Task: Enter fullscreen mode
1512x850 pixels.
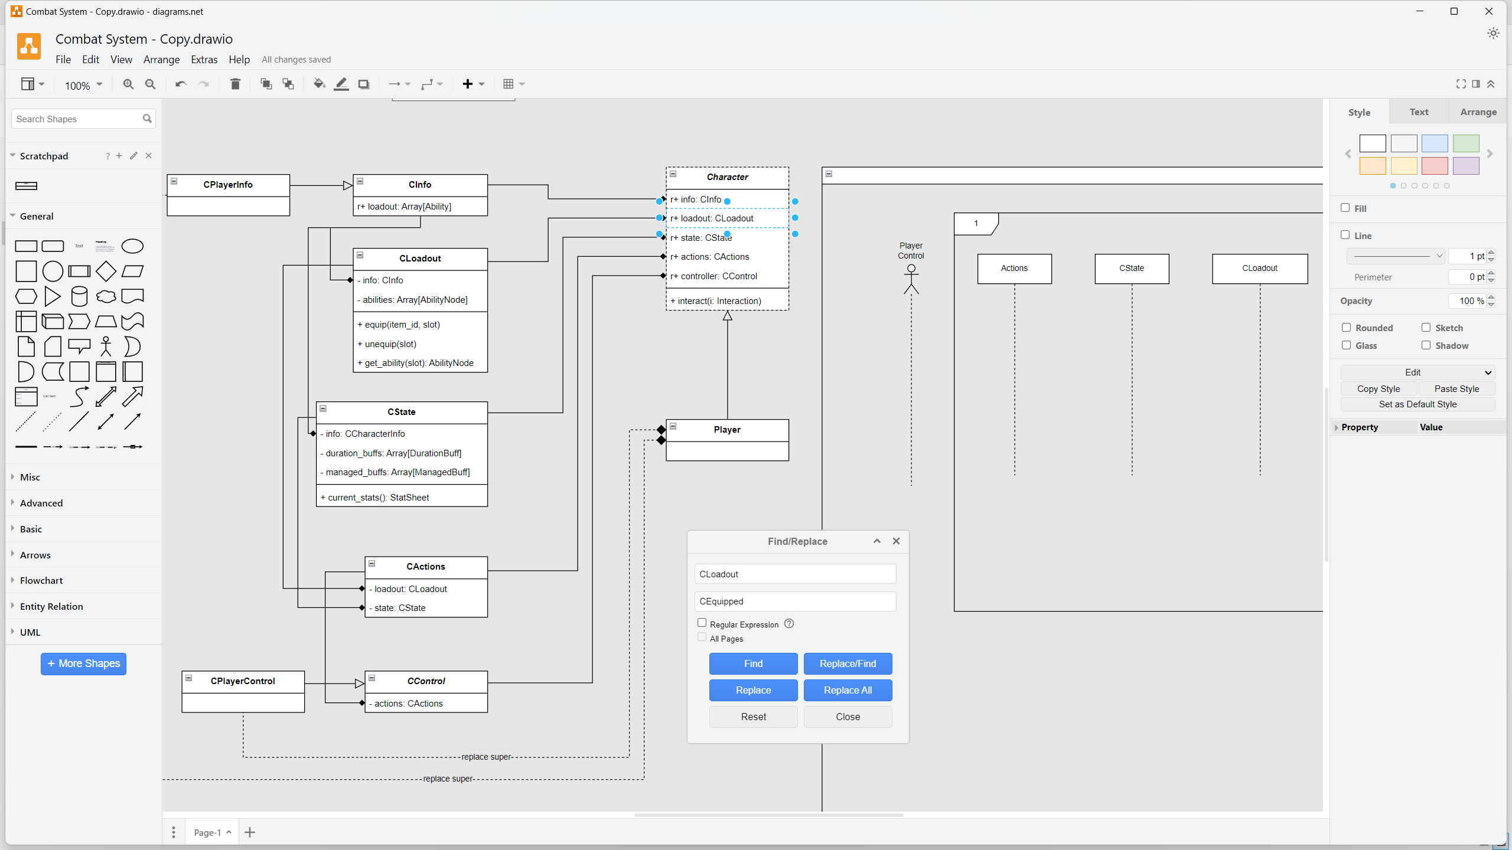Action: (x=1460, y=84)
